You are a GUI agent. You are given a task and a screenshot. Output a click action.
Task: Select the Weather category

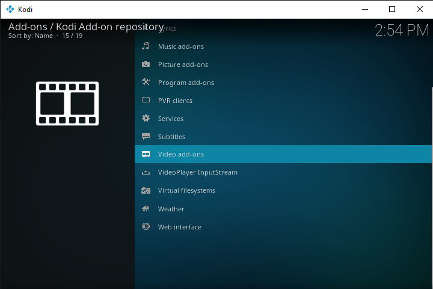click(283, 208)
